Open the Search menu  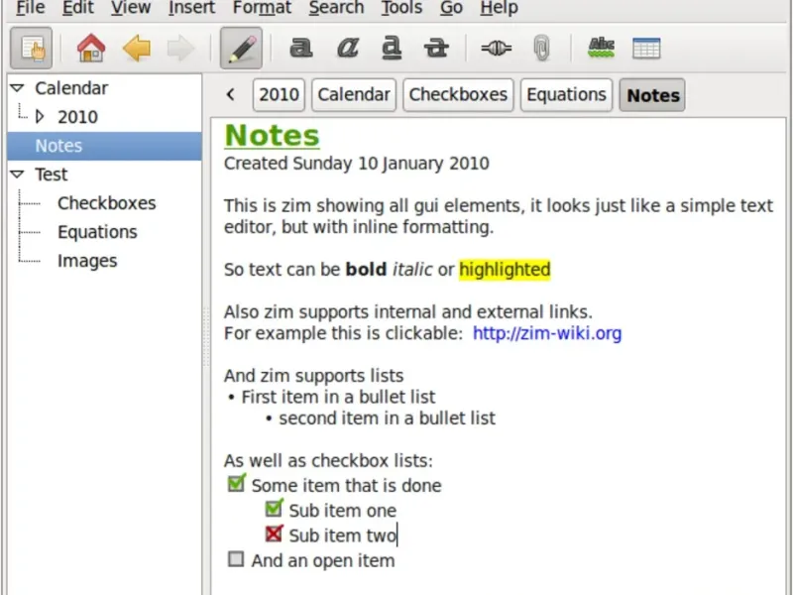[336, 8]
